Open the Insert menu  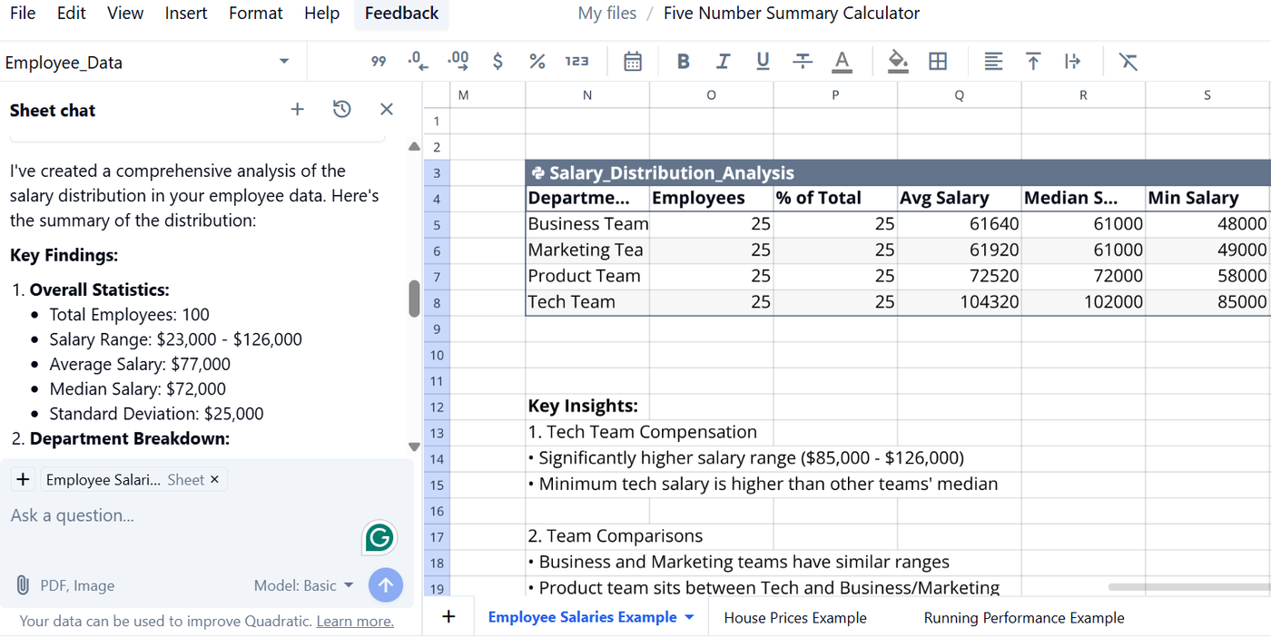pyautogui.click(x=186, y=14)
